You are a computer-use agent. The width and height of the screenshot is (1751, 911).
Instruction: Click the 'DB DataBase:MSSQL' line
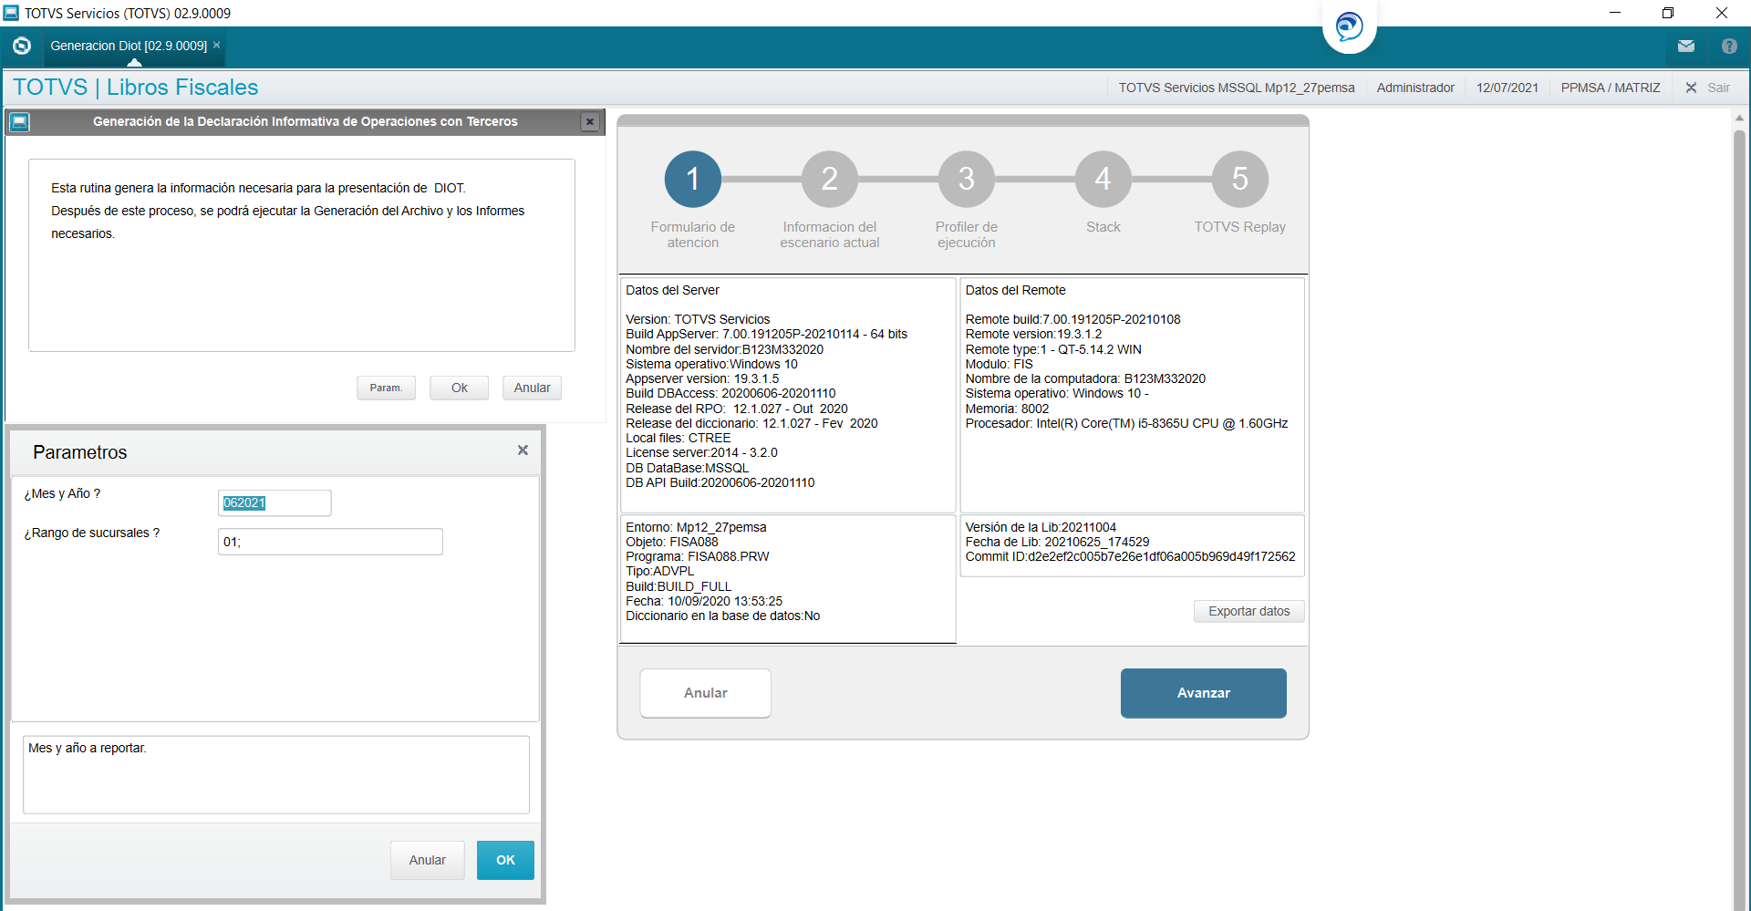pos(687,468)
